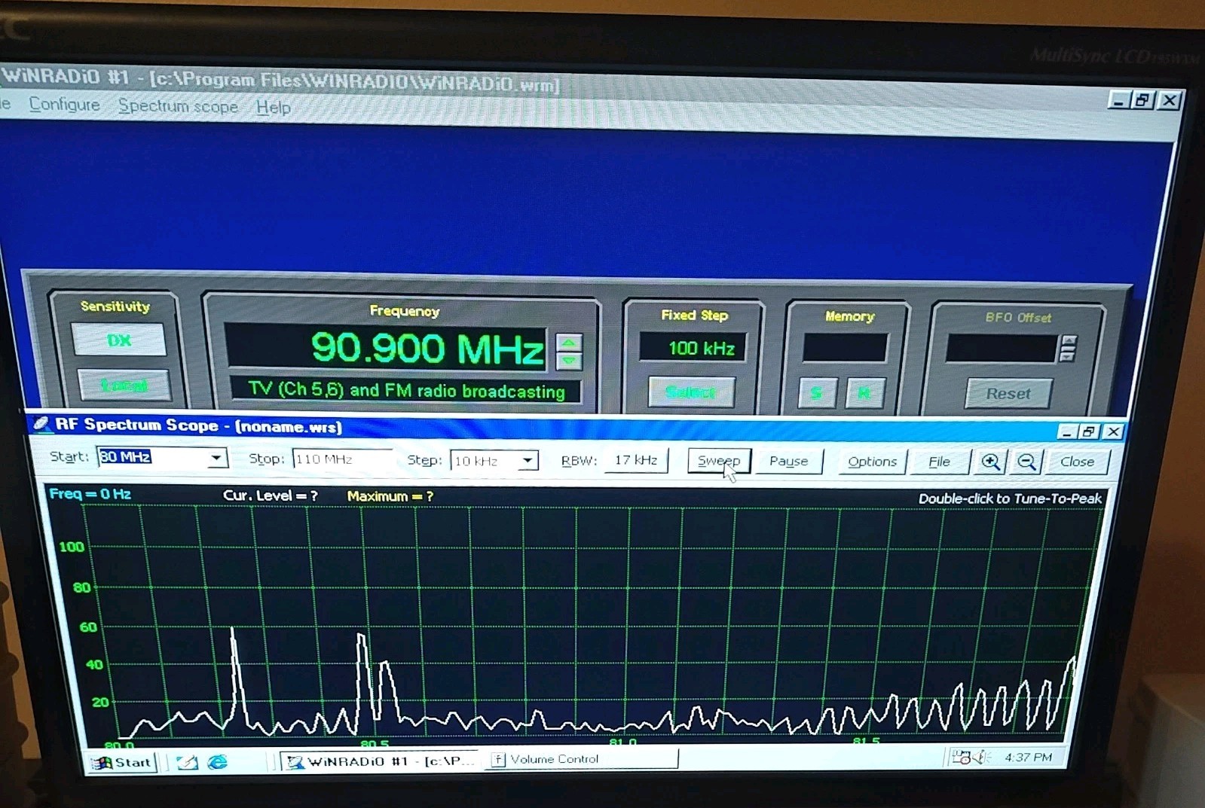Zoom in on the spectrum scope
Screen dimensions: 1205x808
pyautogui.click(x=990, y=462)
